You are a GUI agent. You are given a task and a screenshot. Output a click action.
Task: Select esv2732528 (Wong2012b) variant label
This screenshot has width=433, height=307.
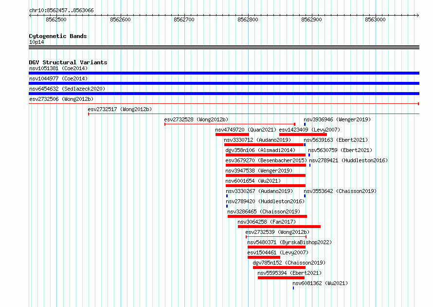[196, 119]
